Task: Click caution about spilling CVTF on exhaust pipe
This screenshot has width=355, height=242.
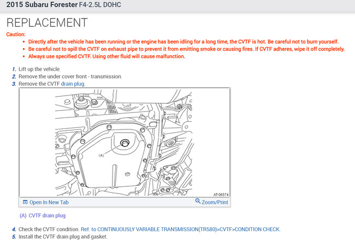Action: tap(186, 49)
